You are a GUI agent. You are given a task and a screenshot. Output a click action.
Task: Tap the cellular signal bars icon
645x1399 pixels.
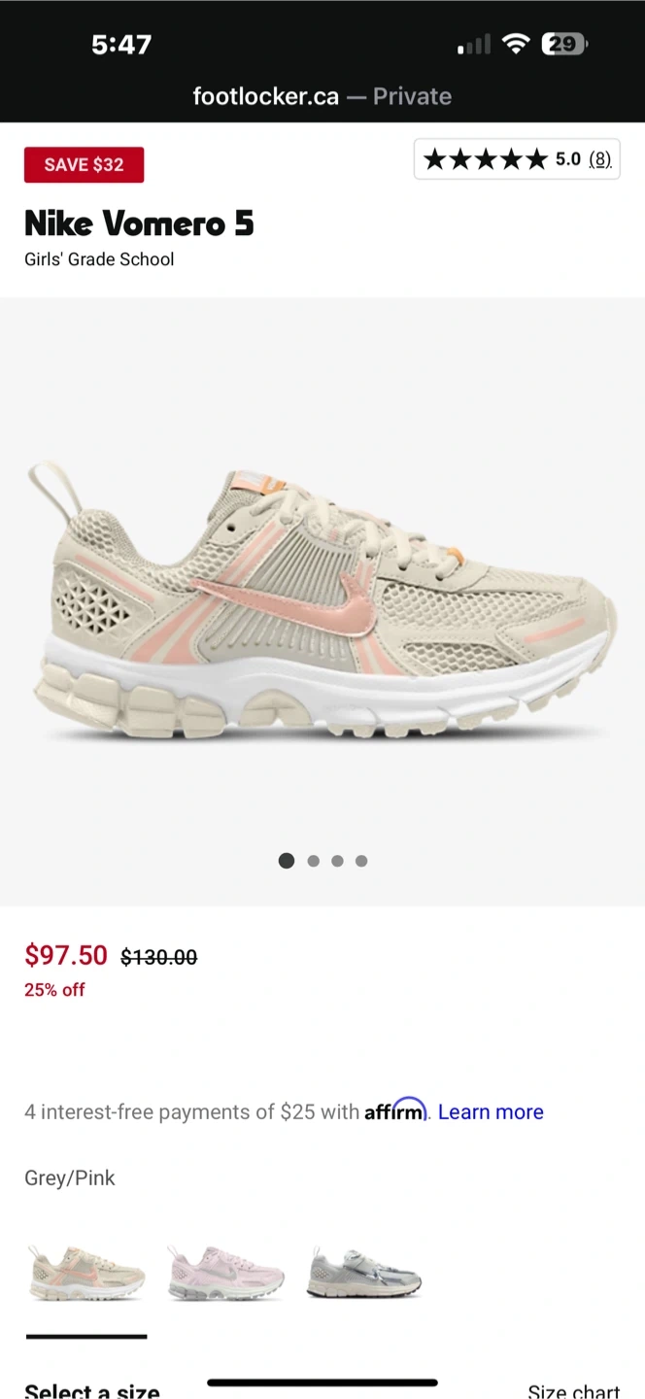474,45
